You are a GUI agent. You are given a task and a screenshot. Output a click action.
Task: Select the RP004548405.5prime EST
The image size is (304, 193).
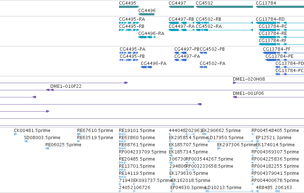[253, 134]
